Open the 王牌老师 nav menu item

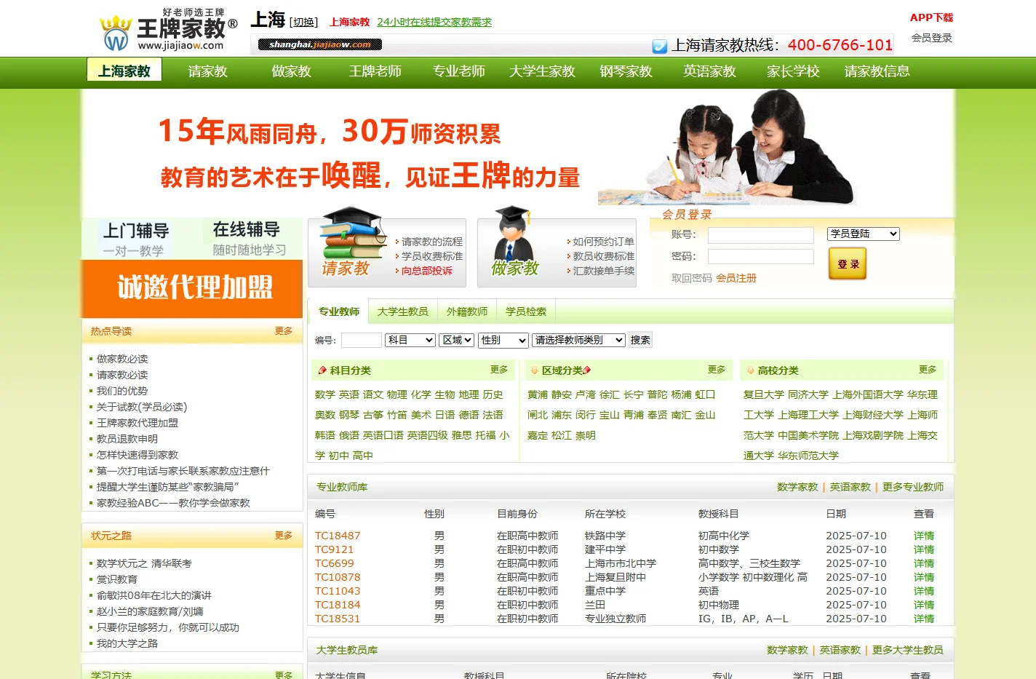point(375,71)
